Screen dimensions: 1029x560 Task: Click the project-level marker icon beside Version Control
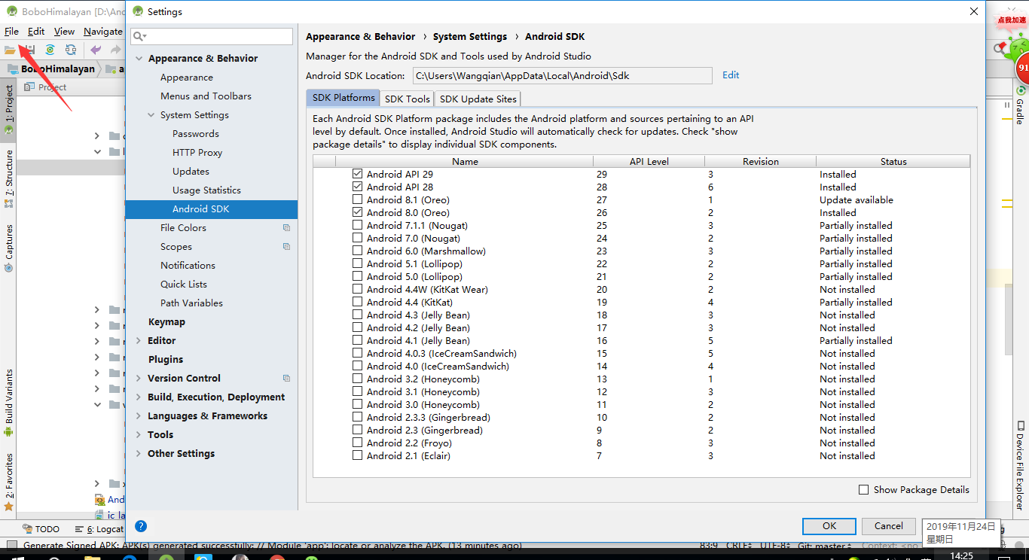click(x=286, y=378)
